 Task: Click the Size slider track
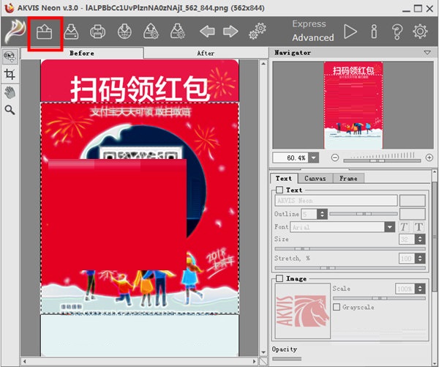(350, 248)
